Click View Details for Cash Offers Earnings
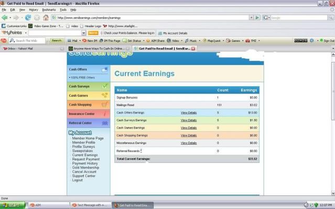 tap(188, 112)
